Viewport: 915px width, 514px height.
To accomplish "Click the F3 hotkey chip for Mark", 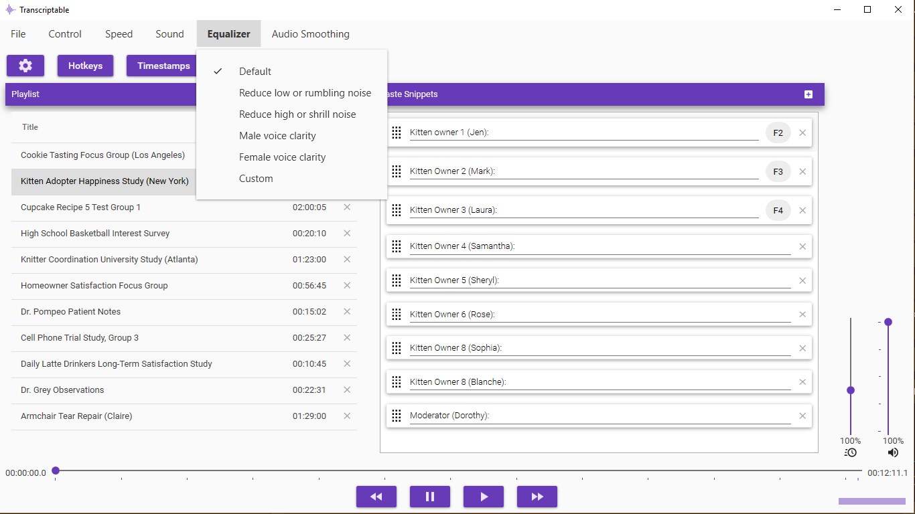I will click(778, 171).
